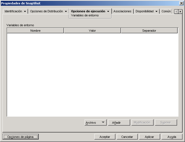185x142 pixels.
Task: Close the Propiedades de SnapShot dialog
Action: coord(181,3)
